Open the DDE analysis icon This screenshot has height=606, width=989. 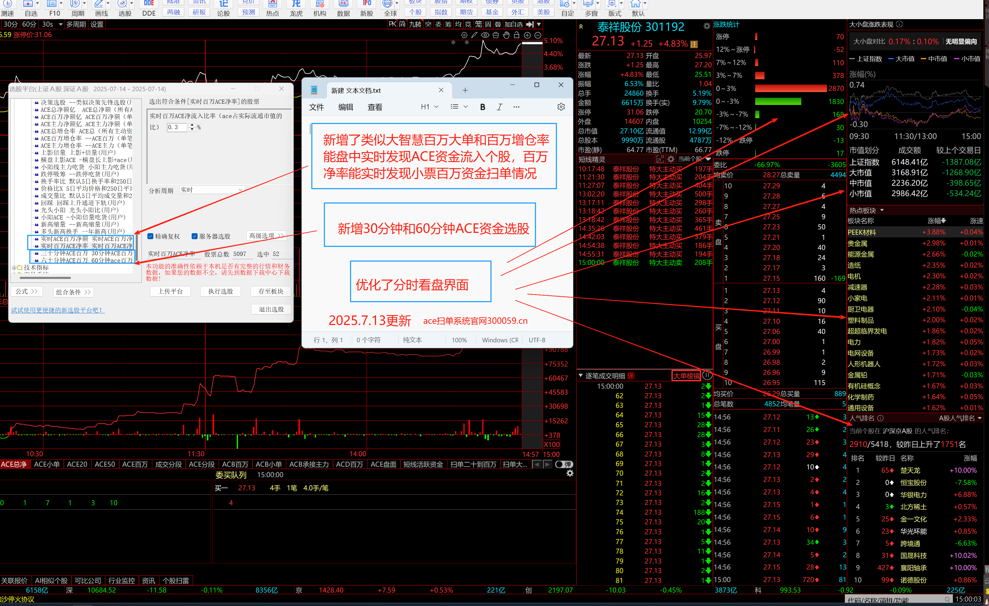pyautogui.click(x=149, y=8)
